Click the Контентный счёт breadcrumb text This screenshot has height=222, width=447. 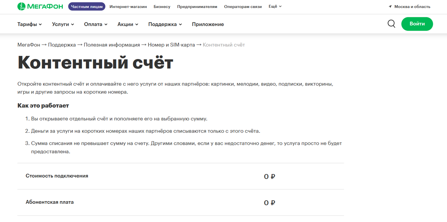[224, 45]
